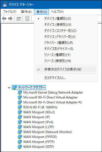Open the ファイル(F) menu
Image resolution: width=102 pixels, height=152 pixels.
(x=10, y=12)
